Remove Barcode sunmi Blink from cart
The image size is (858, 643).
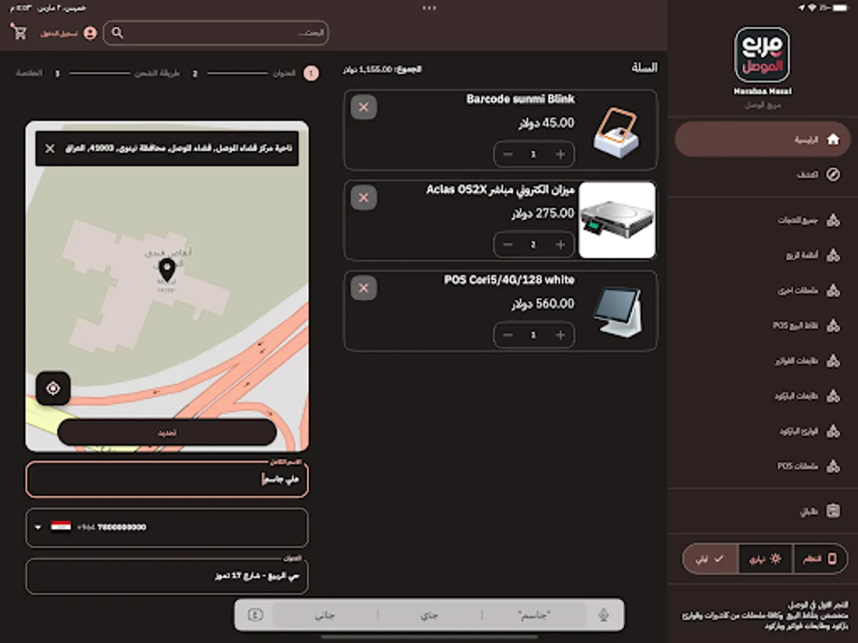click(363, 107)
